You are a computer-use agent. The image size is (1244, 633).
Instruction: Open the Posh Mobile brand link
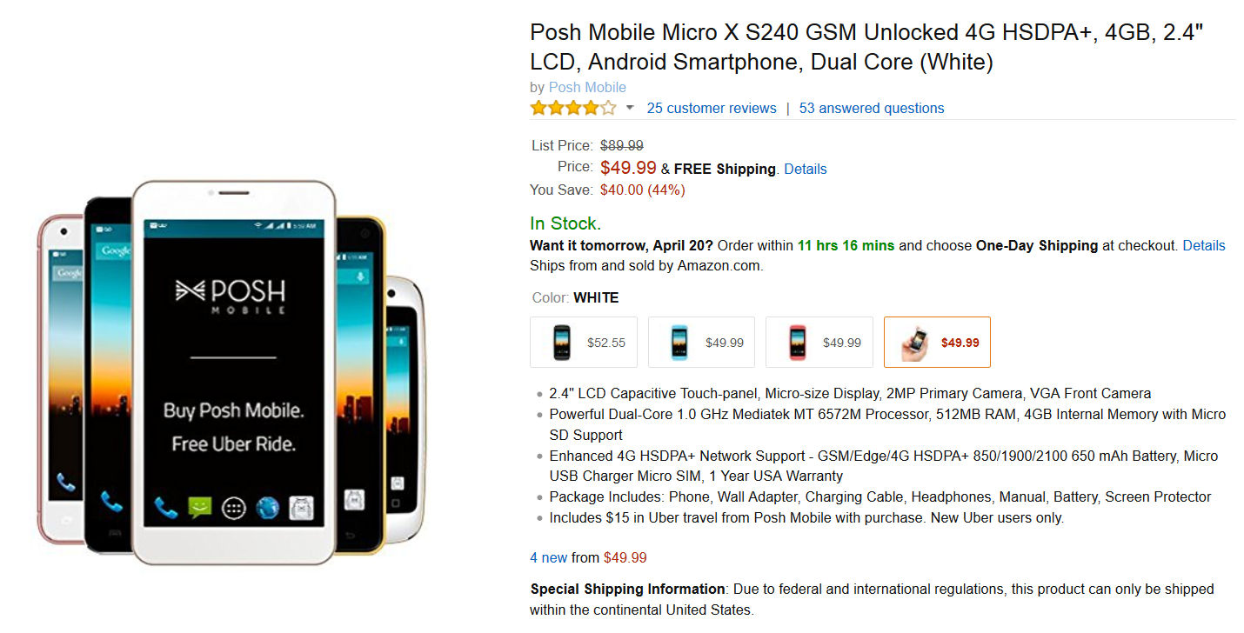[x=587, y=87]
